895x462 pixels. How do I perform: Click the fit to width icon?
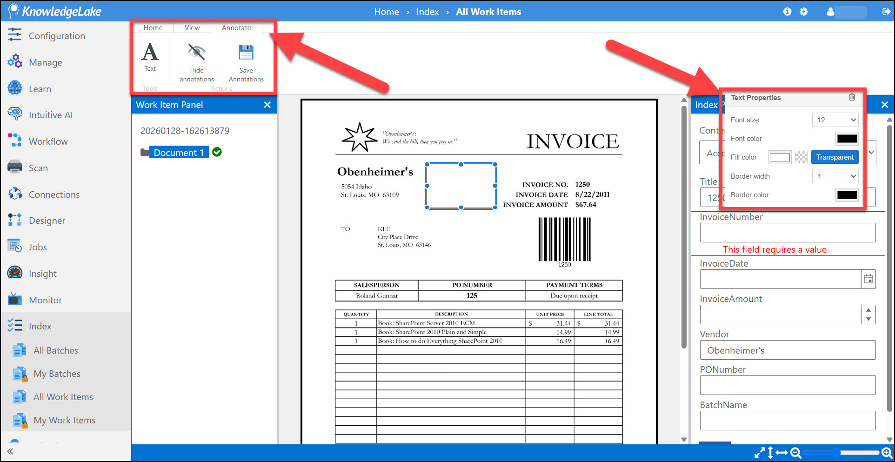click(x=781, y=452)
